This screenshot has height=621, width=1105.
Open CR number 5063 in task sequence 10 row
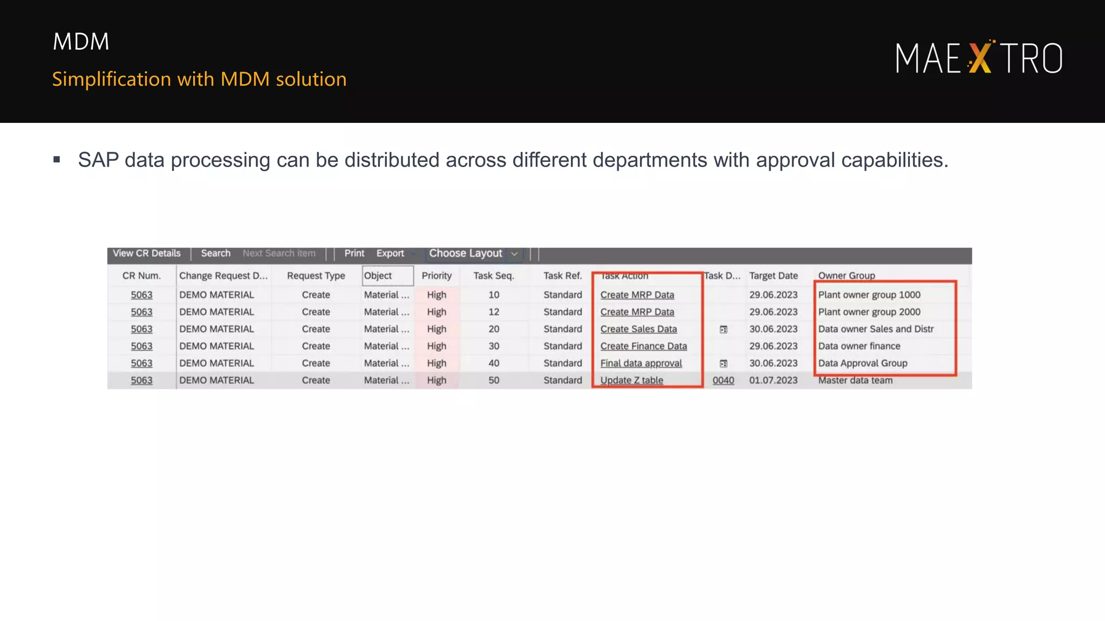pos(141,295)
